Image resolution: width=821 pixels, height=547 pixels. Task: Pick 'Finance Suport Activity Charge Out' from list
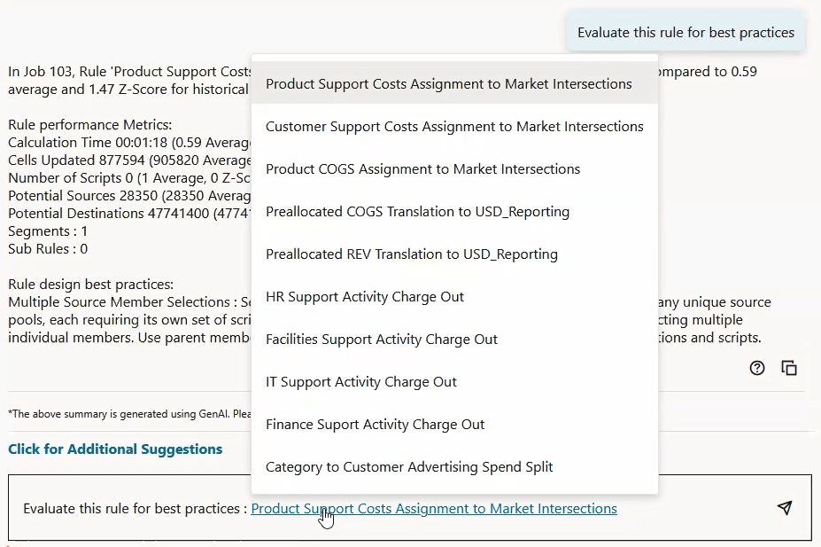[x=375, y=424]
